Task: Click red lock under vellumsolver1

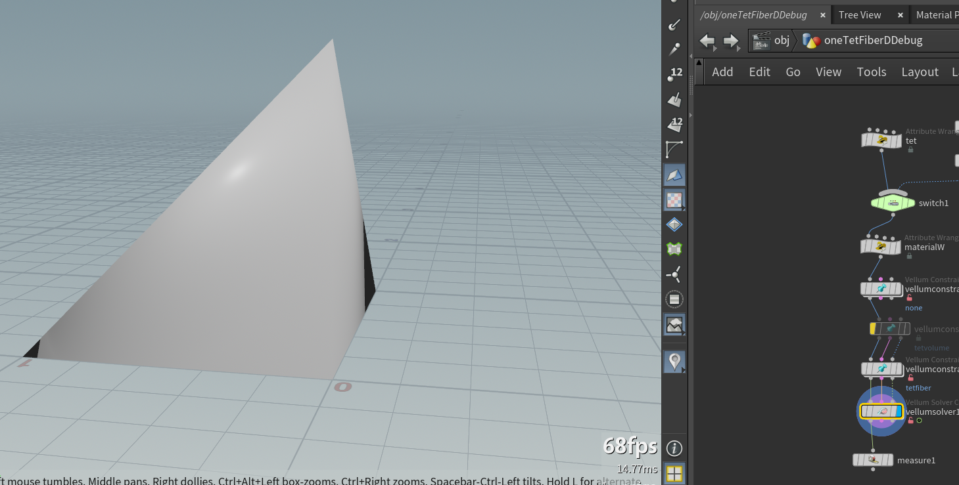Action: click(x=910, y=421)
